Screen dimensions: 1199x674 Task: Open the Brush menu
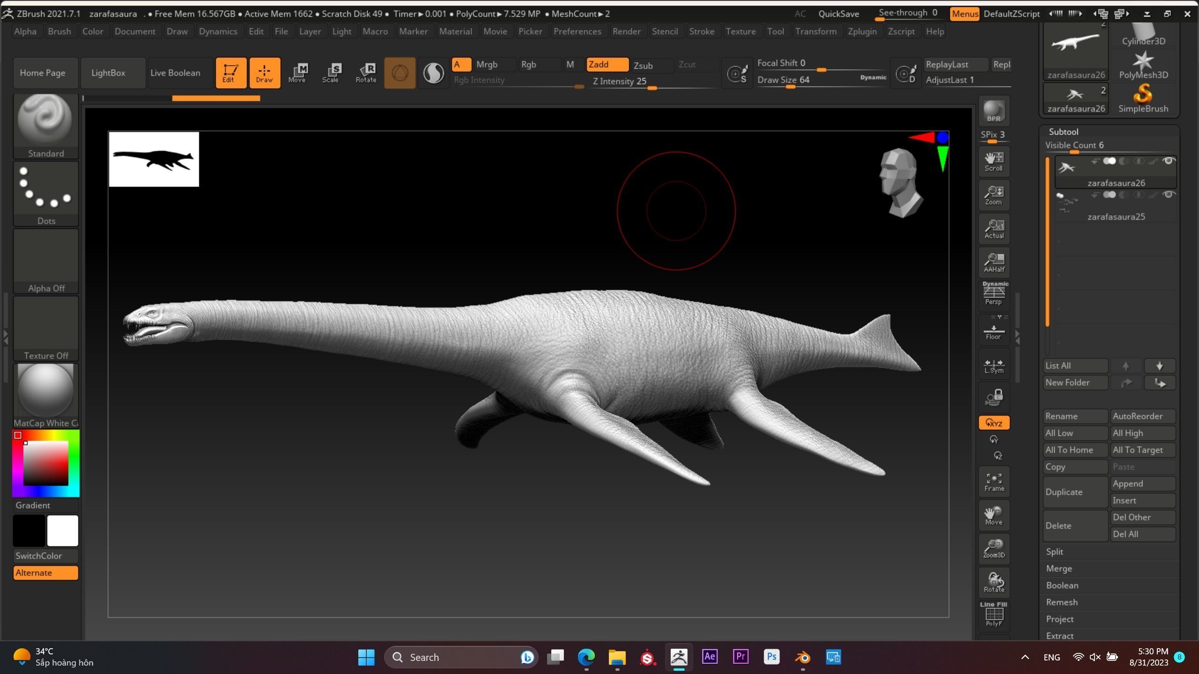coord(59,31)
